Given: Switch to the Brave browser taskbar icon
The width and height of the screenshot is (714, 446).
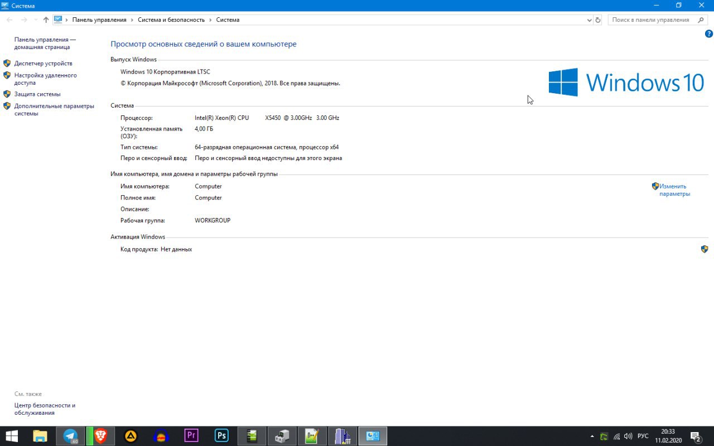Looking at the screenshot, I should click(100, 435).
